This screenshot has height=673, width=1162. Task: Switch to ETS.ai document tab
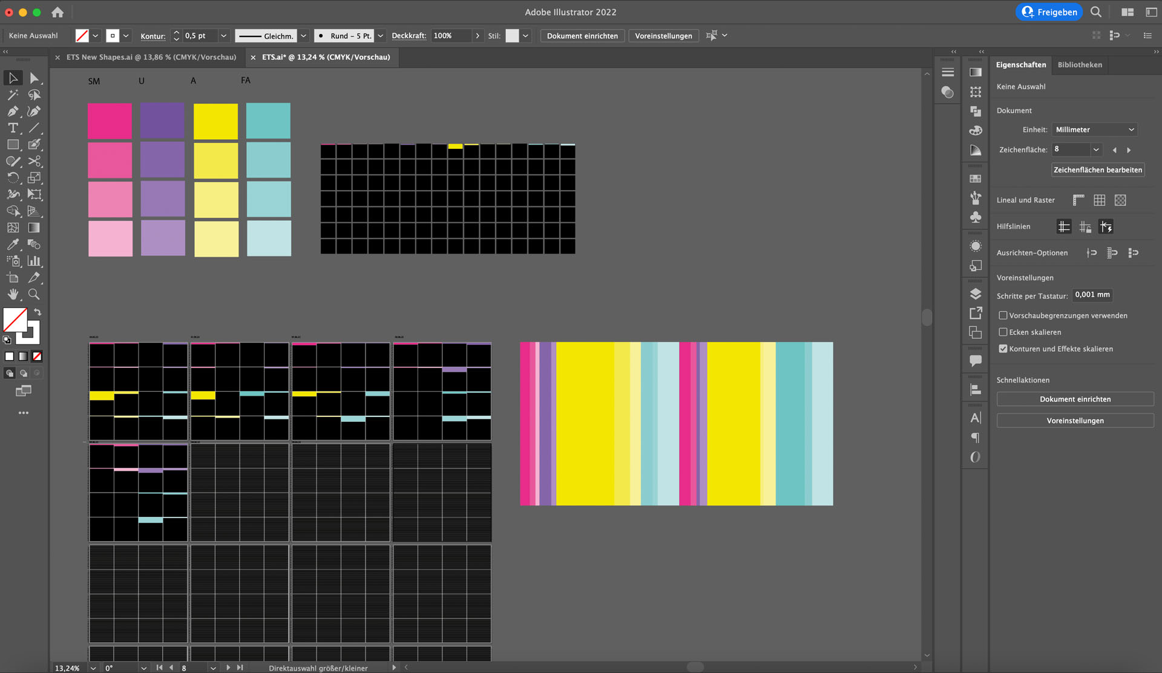[326, 57]
